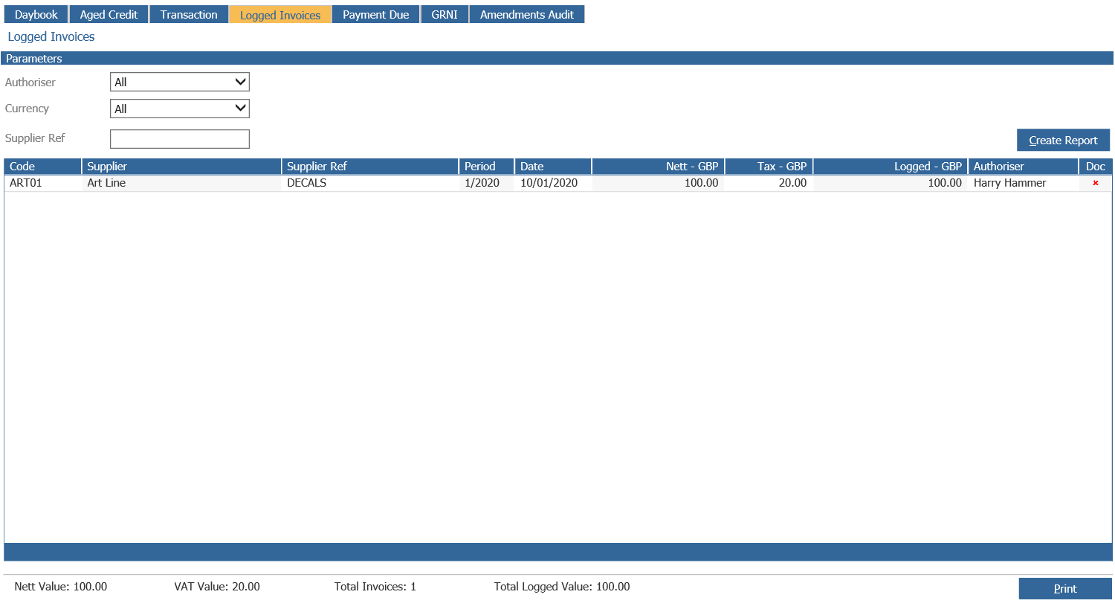The width and height of the screenshot is (1115, 612).
Task: Switch to the Daybook tab
Action: point(35,13)
